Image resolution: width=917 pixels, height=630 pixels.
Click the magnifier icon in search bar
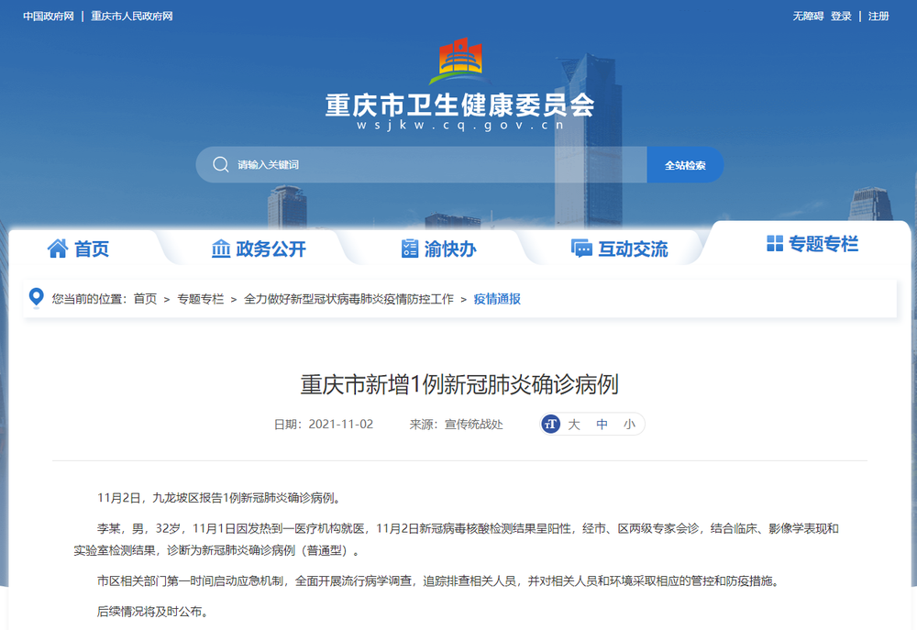pos(220,165)
